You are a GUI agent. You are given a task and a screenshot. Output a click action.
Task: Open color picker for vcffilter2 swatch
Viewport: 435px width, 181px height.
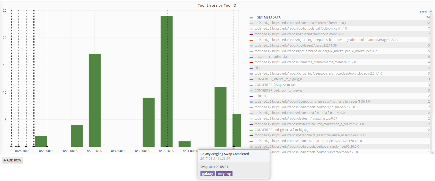click(x=251, y=23)
